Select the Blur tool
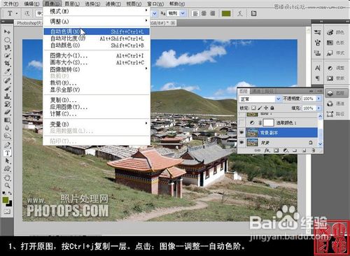Viewport: 350px width, 256px height. (x=7, y=128)
